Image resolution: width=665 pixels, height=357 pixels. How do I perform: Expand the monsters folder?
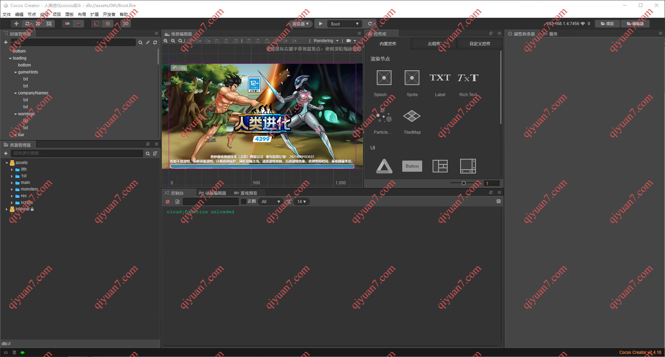coord(12,189)
